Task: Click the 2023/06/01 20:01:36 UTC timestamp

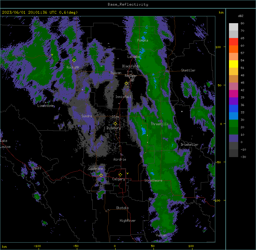Action: point(29,12)
